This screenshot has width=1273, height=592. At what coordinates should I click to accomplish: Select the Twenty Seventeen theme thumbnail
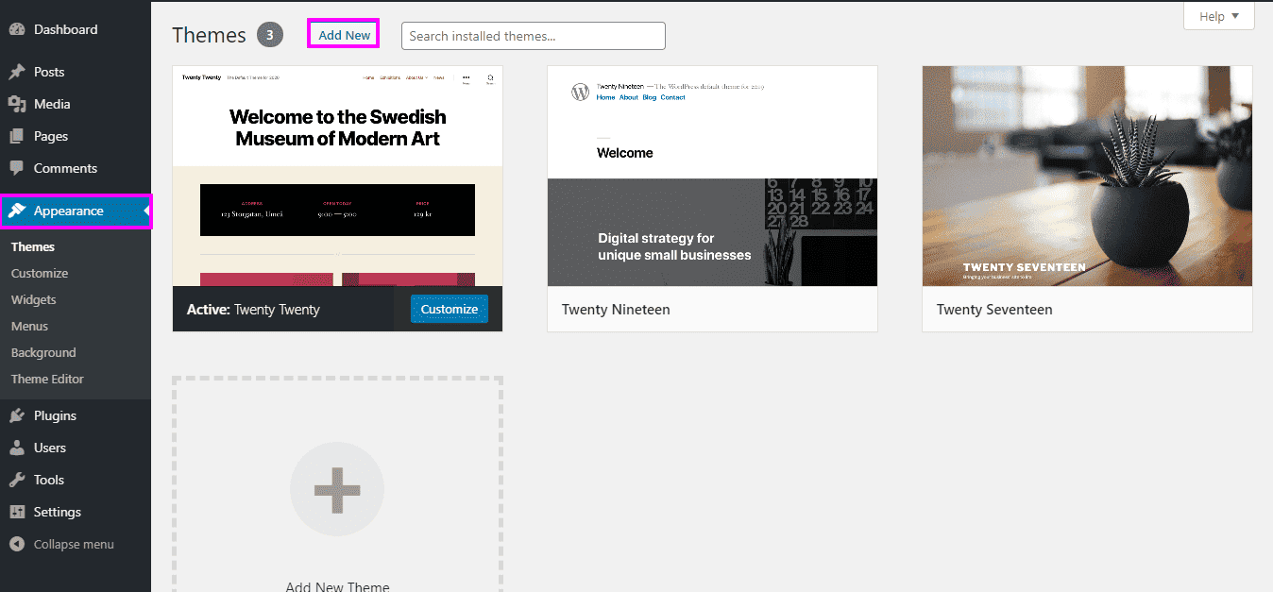[1087, 177]
